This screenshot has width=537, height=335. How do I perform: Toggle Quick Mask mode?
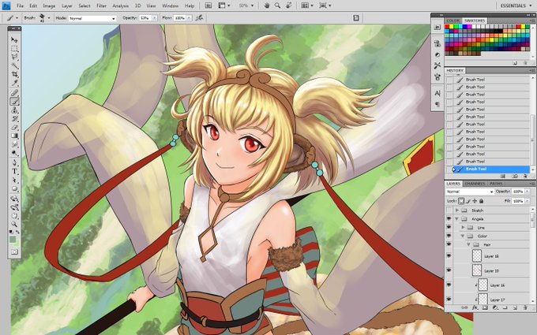tap(14, 252)
